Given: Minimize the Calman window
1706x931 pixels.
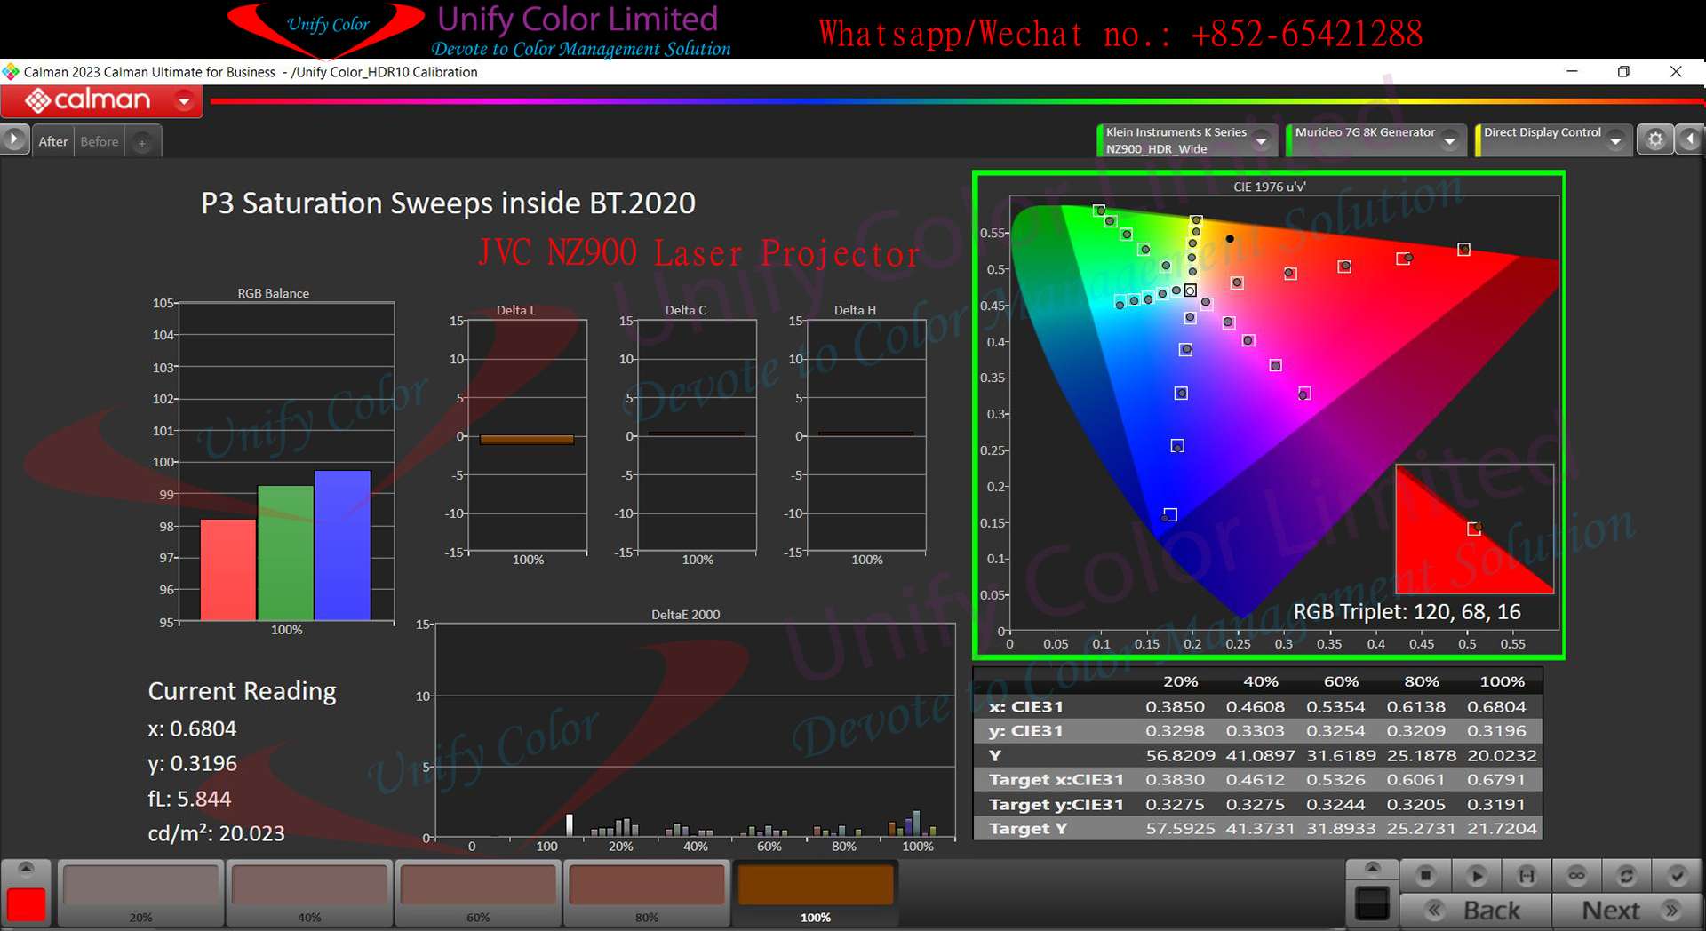Looking at the screenshot, I should pos(1572,71).
